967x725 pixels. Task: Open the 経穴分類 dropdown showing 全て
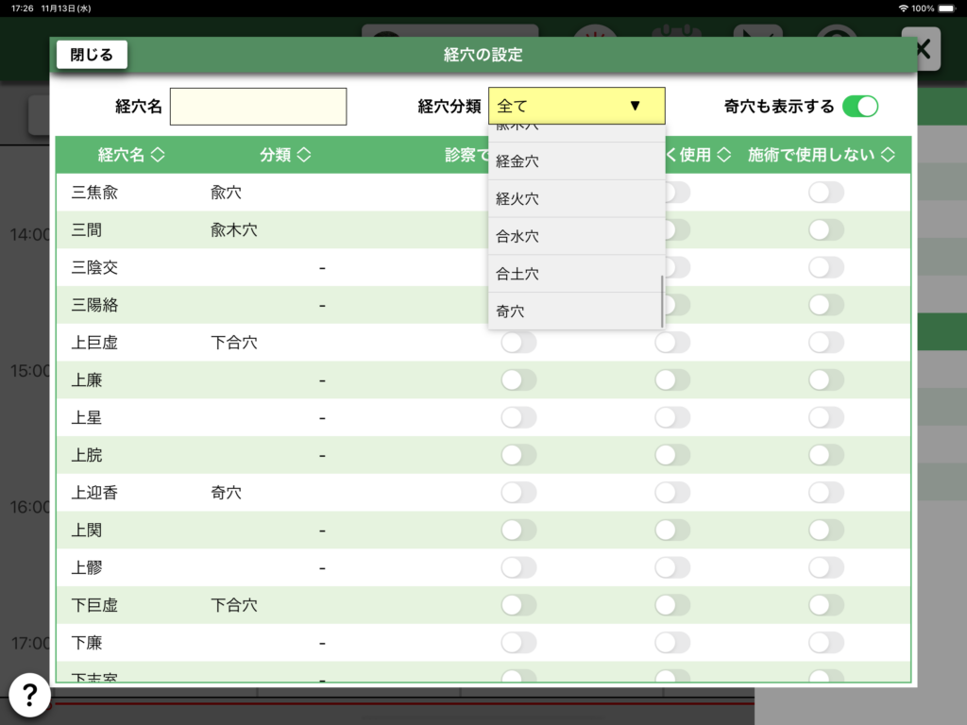pyautogui.click(x=576, y=106)
